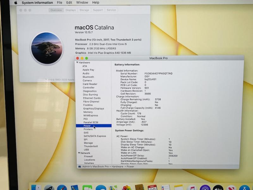Select Ethernet Cards in the sidebar
The width and height of the screenshot is (253, 190).
pos(92,98)
